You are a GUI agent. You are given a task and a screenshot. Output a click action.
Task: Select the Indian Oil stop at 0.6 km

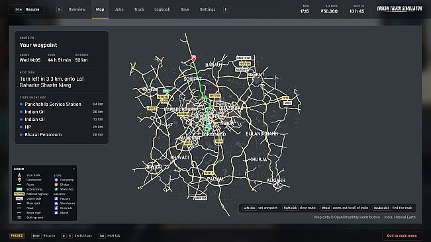(x=62, y=112)
